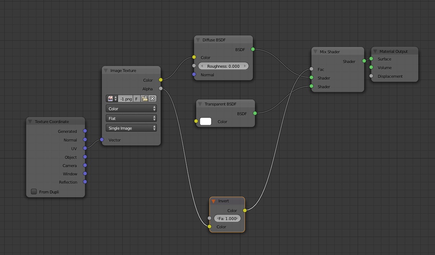Click the Generated output socket

[x=85, y=131]
